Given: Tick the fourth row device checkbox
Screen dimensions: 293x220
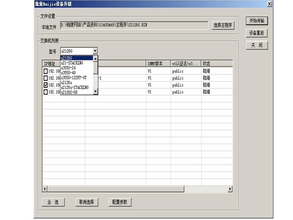Looking at the screenshot, I should [x=46, y=92].
